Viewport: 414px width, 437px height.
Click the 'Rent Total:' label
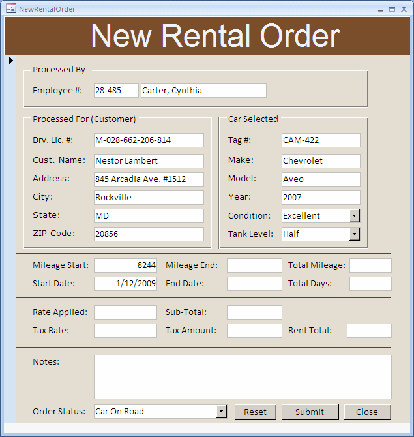click(x=310, y=331)
